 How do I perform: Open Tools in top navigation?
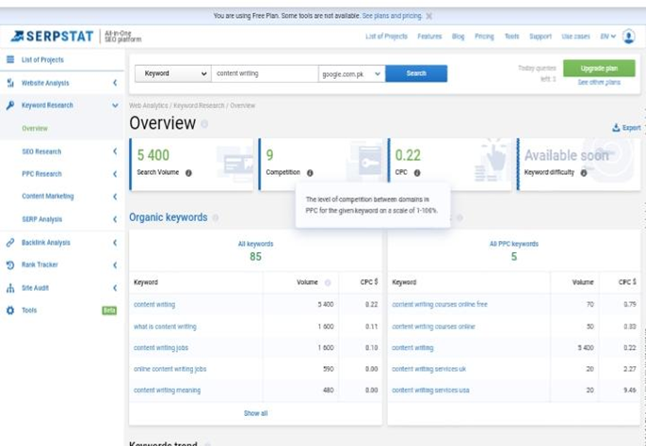[x=511, y=37]
